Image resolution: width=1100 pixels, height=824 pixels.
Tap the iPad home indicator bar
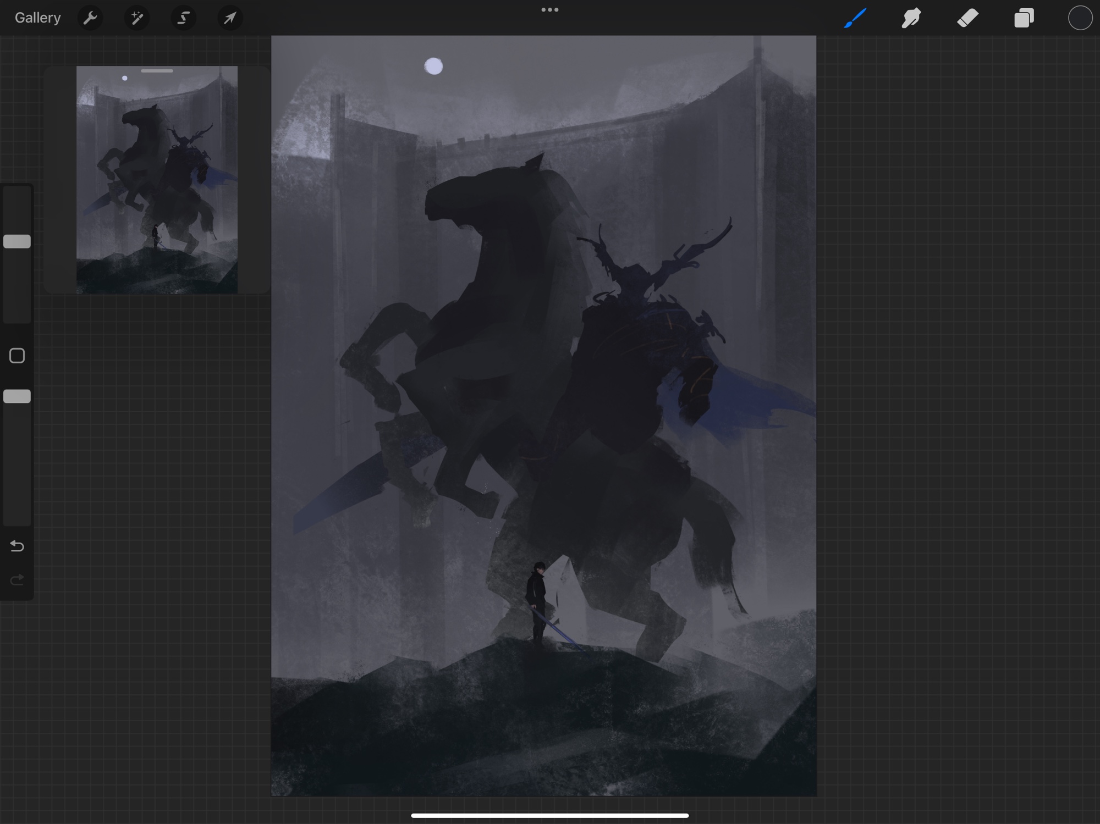(x=549, y=816)
